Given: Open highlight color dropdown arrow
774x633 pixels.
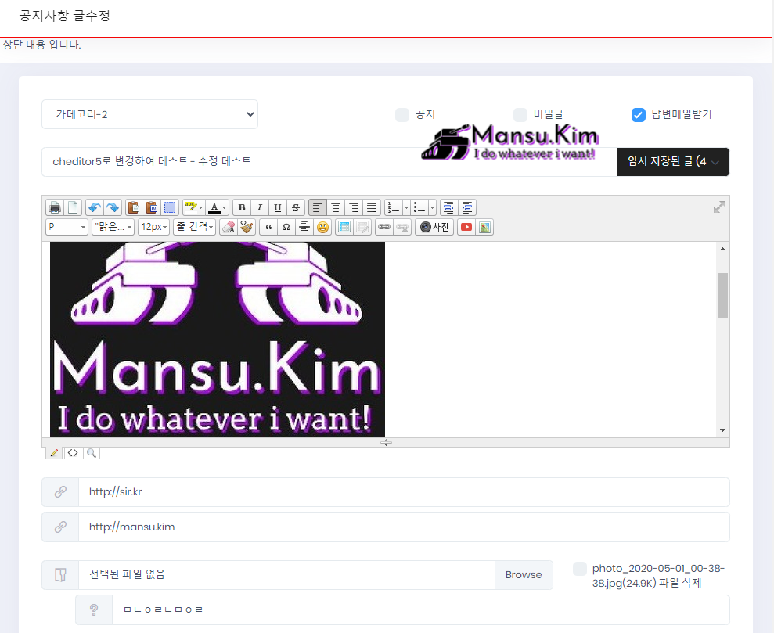Looking at the screenshot, I should click(x=200, y=207).
